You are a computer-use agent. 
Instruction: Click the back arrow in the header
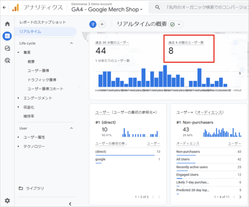pyautogui.click(x=4, y=7)
